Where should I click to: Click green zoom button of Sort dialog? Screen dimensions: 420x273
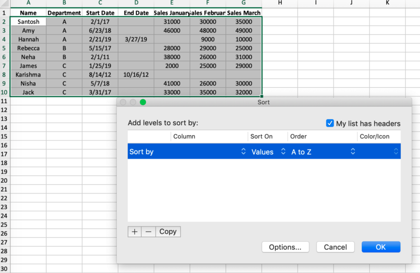click(143, 102)
